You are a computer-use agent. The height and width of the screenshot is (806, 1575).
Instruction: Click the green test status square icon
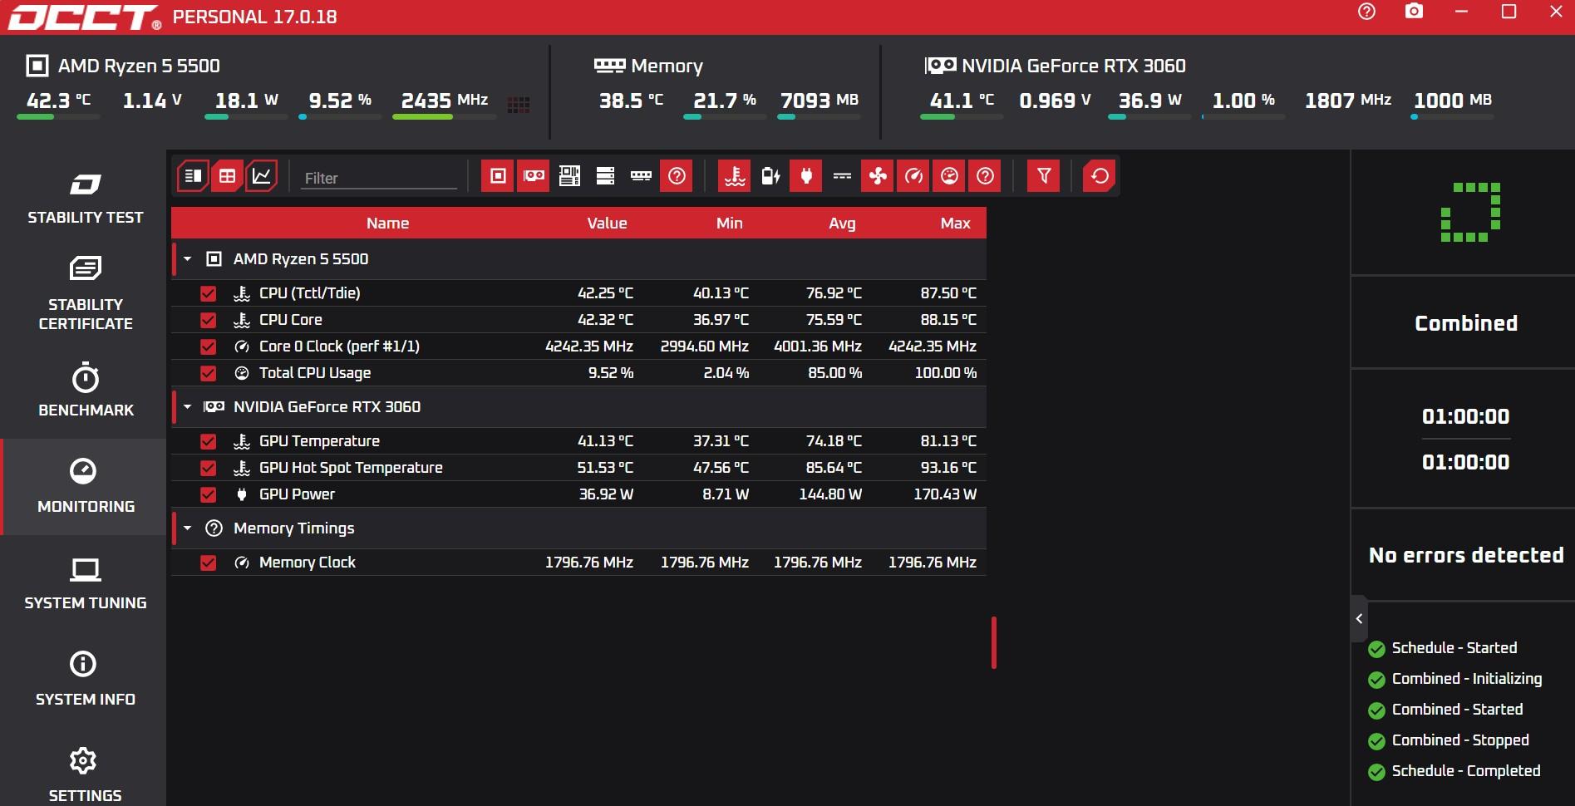pos(1470,212)
